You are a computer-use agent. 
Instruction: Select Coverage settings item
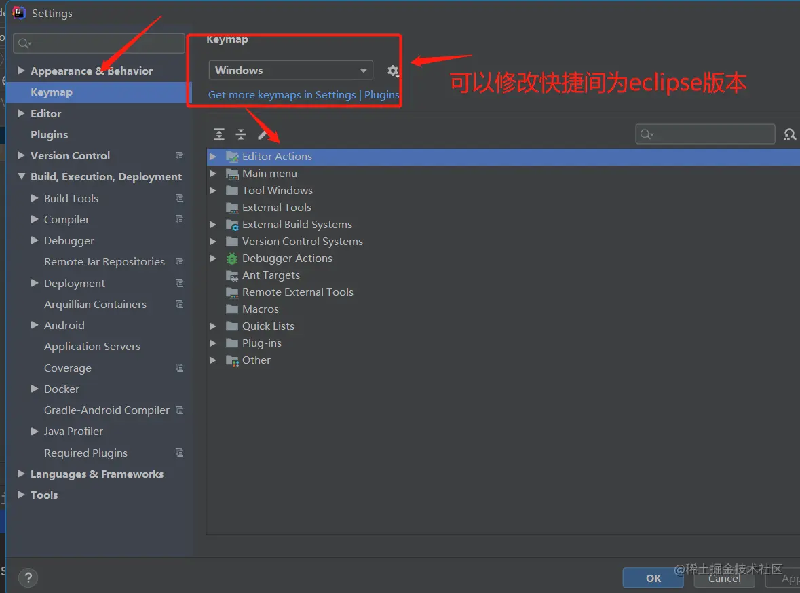[x=67, y=368]
